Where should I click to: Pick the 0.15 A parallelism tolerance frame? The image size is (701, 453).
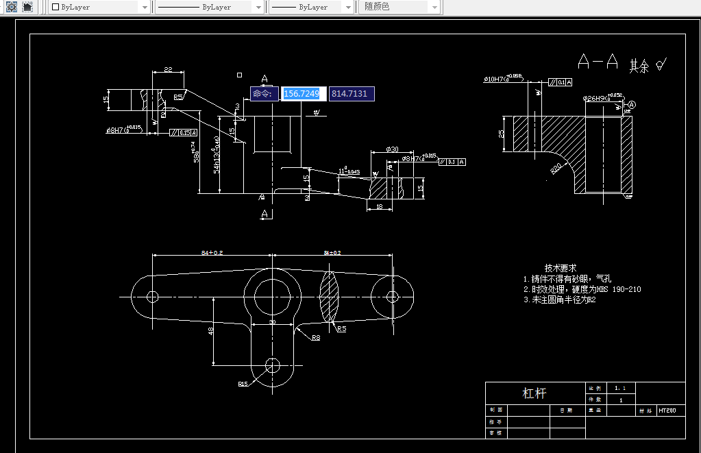tap(183, 132)
